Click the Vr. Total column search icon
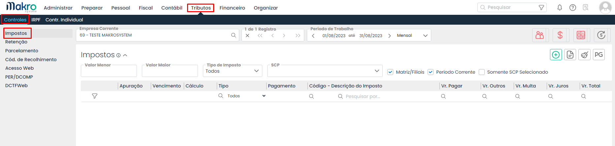615x146 pixels. (584, 96)
